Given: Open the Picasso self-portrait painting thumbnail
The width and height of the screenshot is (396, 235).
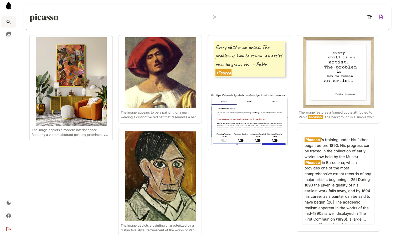Looking at the screenshot, I should click(x=160, y=176).
